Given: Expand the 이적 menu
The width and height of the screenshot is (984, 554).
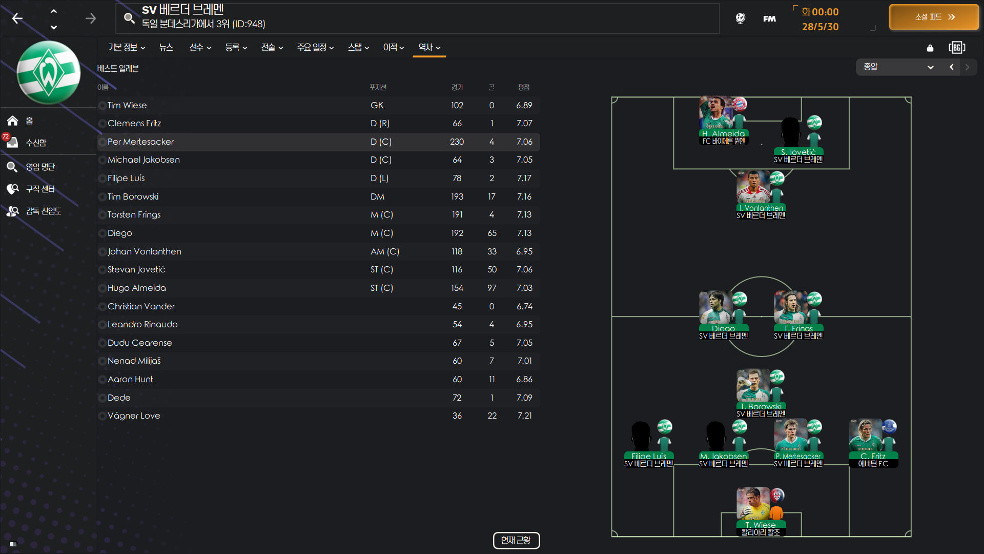Looking at the screenshot, I should point(394,47).
